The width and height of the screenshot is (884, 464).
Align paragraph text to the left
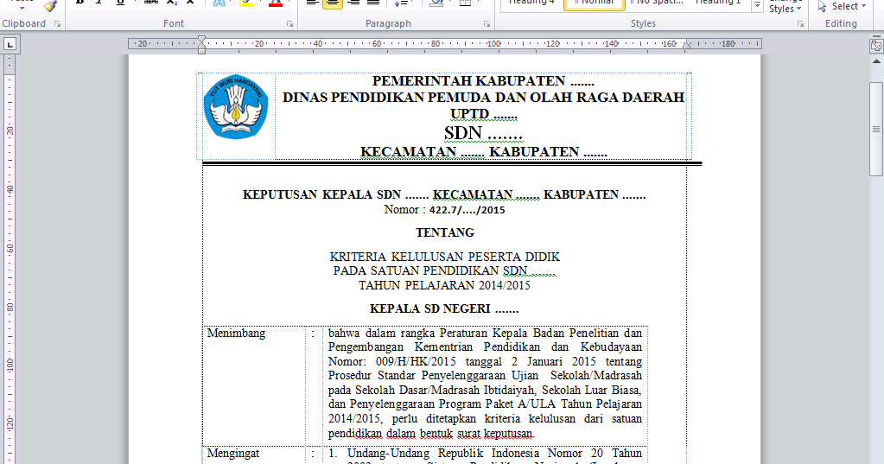[x=312, y=3]
